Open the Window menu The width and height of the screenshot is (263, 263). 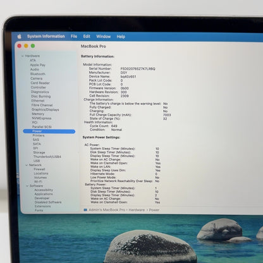pyautogui.click(x=104, y=37)
